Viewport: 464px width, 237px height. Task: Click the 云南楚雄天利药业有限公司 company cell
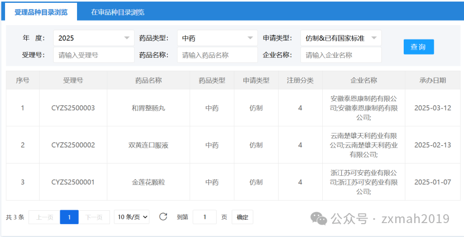pyautogui.click(x=364, y=145)
